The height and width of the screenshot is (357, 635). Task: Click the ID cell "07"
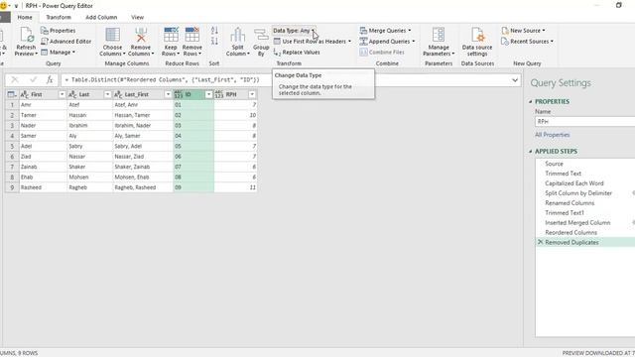pos(193,167)
